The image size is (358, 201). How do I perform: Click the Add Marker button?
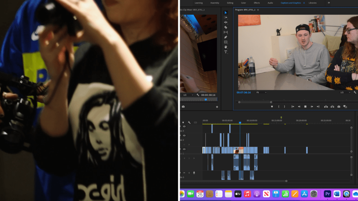coord(272,107)
